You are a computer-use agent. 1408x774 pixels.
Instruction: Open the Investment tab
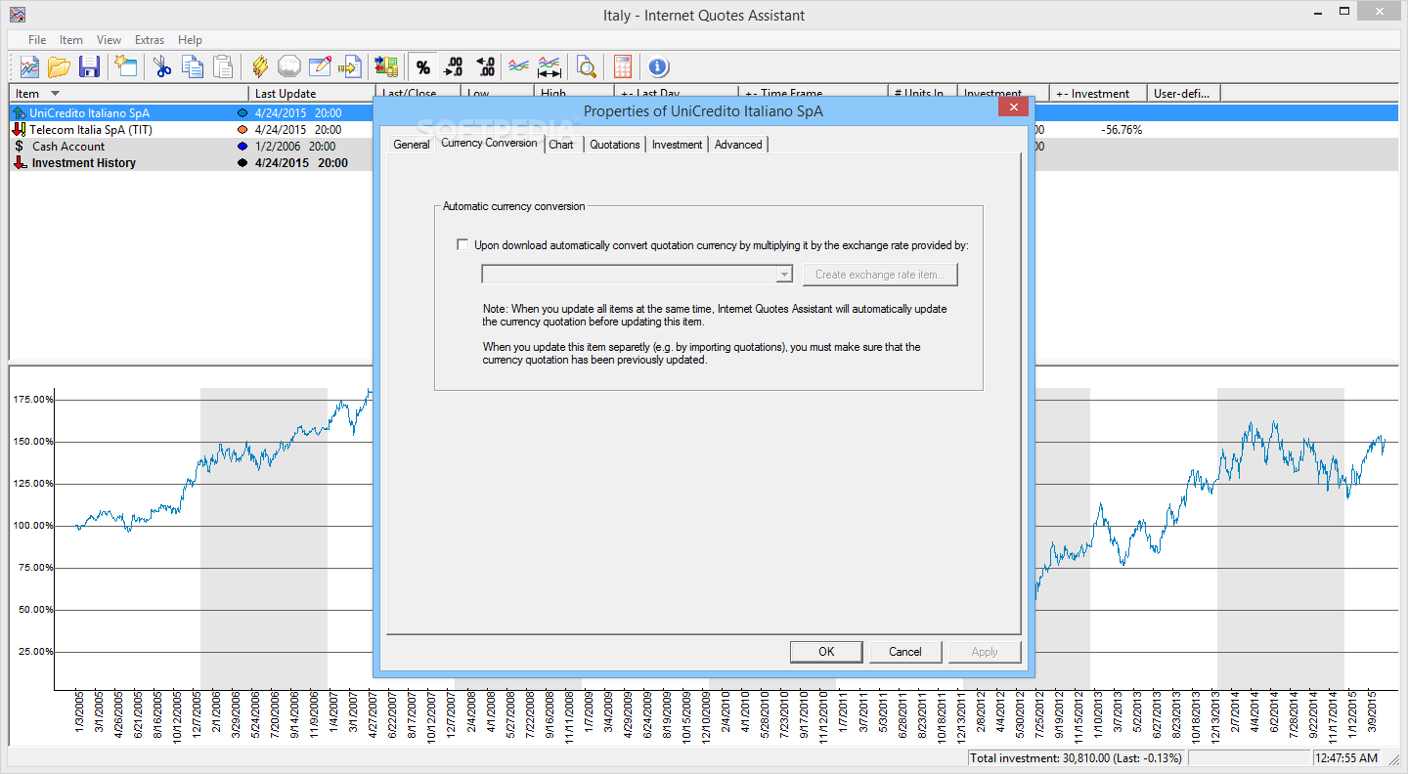(677, 145)
